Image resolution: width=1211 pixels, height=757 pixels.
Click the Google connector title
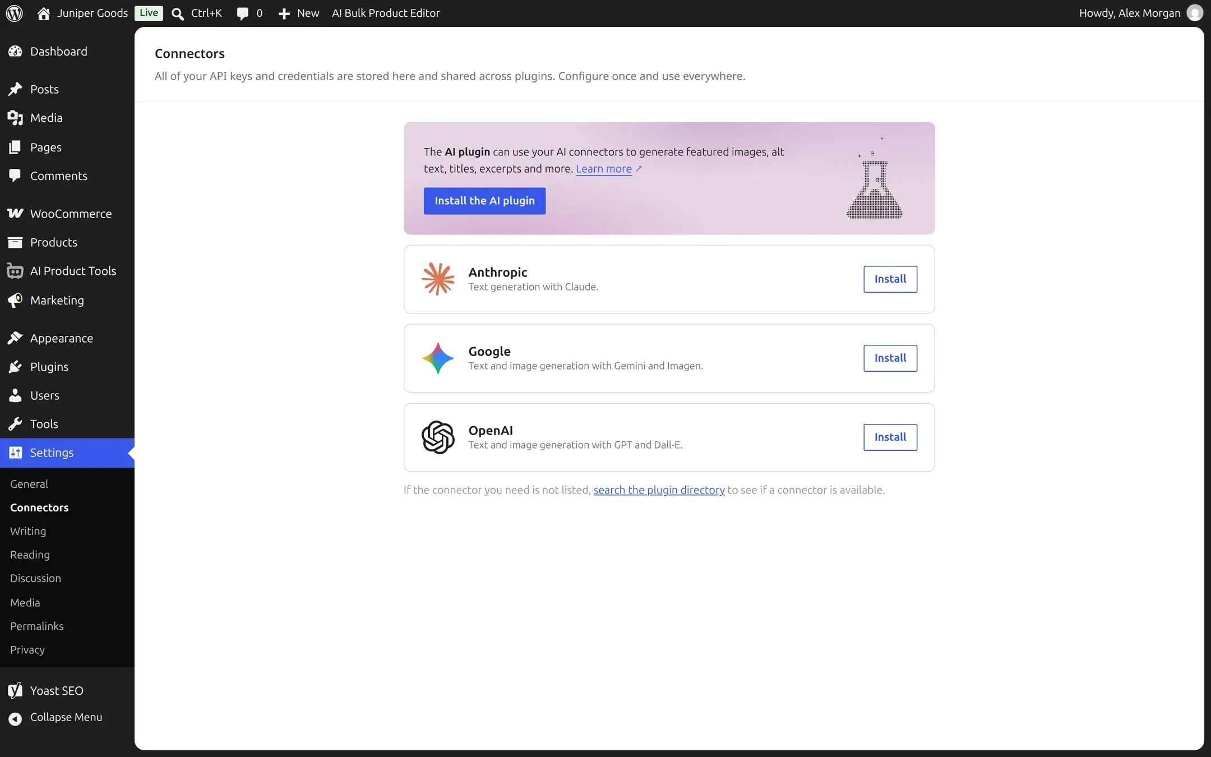(489, 351)
